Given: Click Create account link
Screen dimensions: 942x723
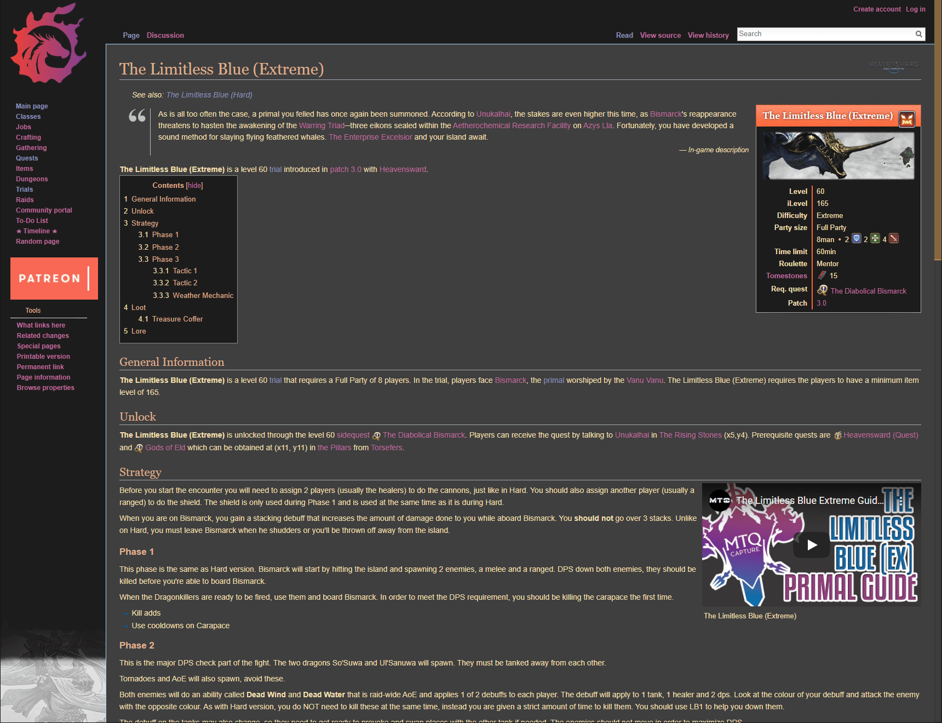Looking at the screenshot, I should tap(877, 9).
